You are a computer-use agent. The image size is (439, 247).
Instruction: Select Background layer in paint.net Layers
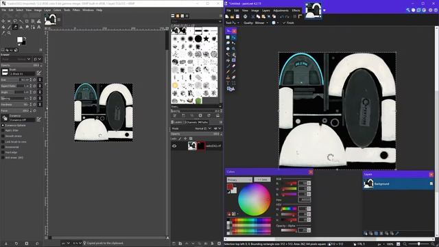[x=398, y=184]
